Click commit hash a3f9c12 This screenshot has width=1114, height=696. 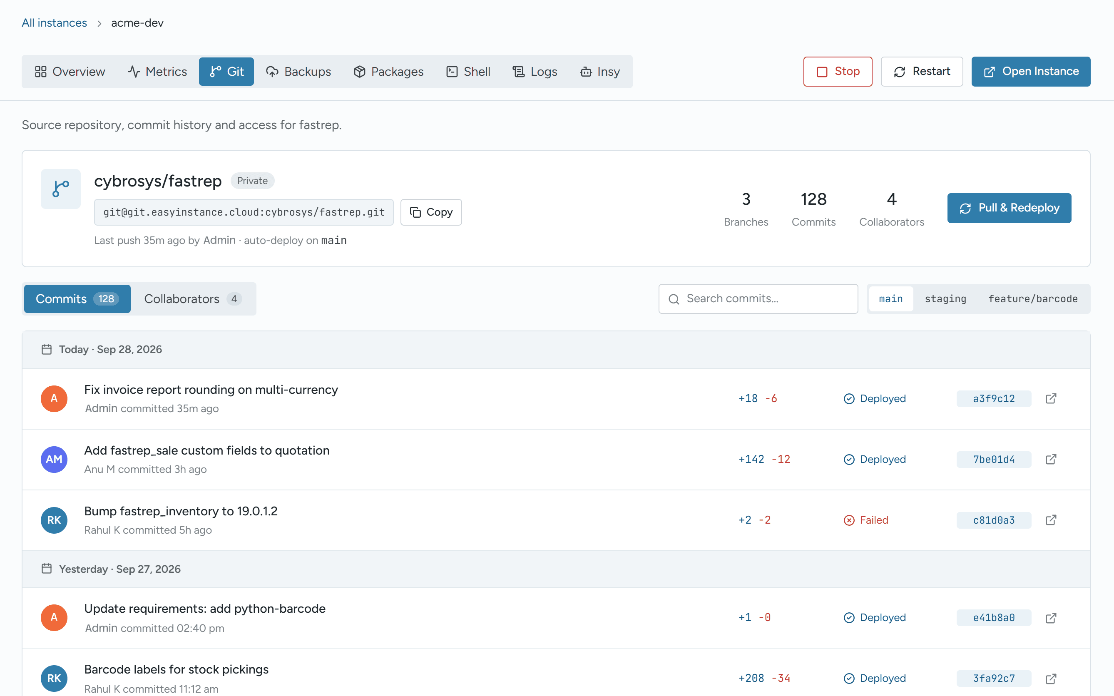tap(994, 399)
